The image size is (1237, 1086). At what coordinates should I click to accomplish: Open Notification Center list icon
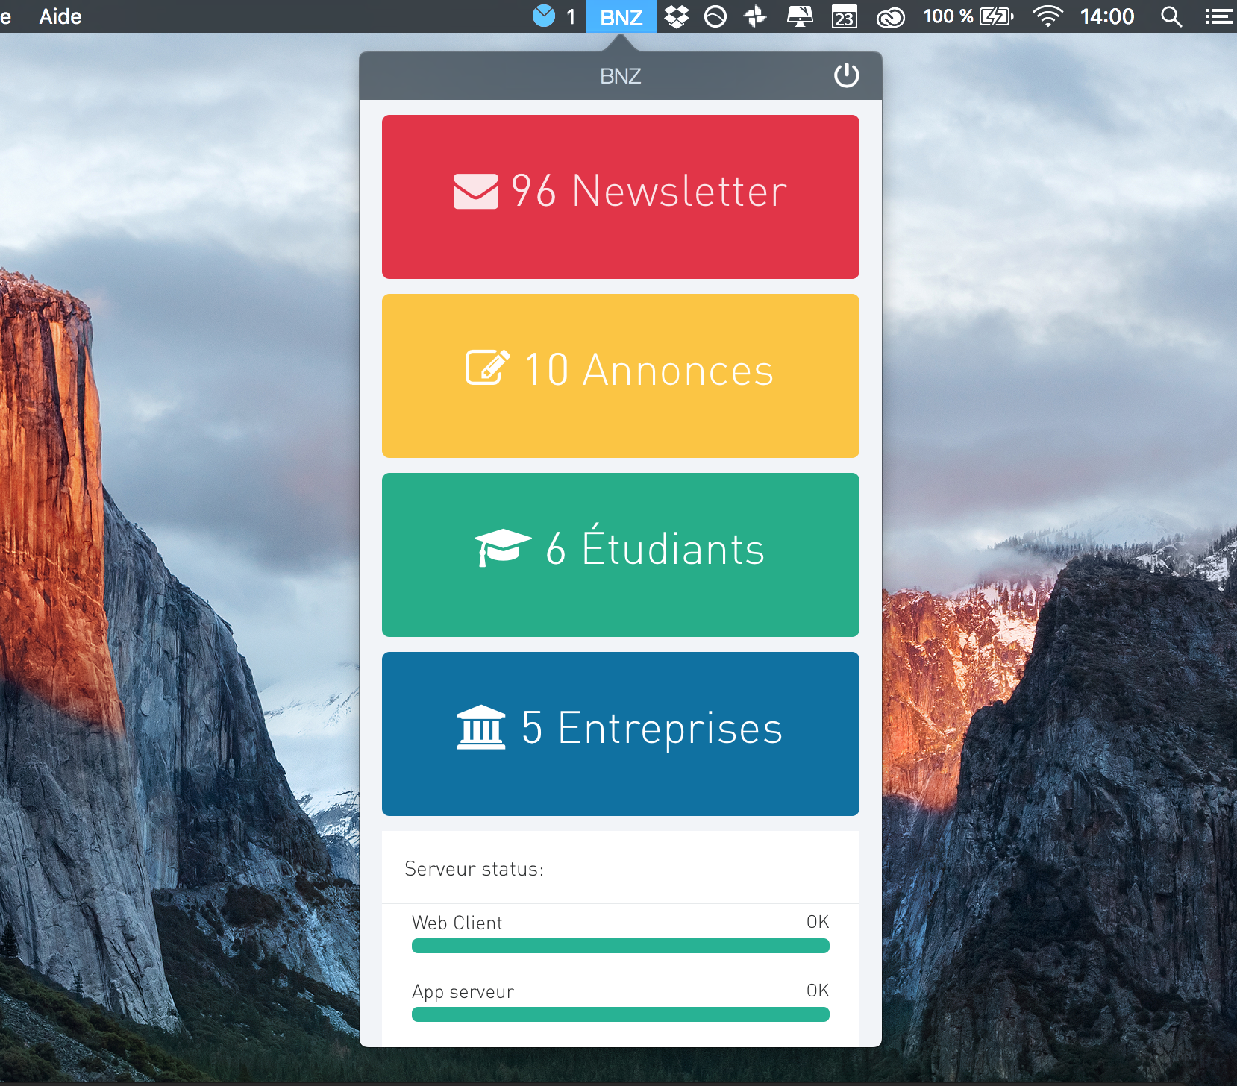pos(1218,16)
